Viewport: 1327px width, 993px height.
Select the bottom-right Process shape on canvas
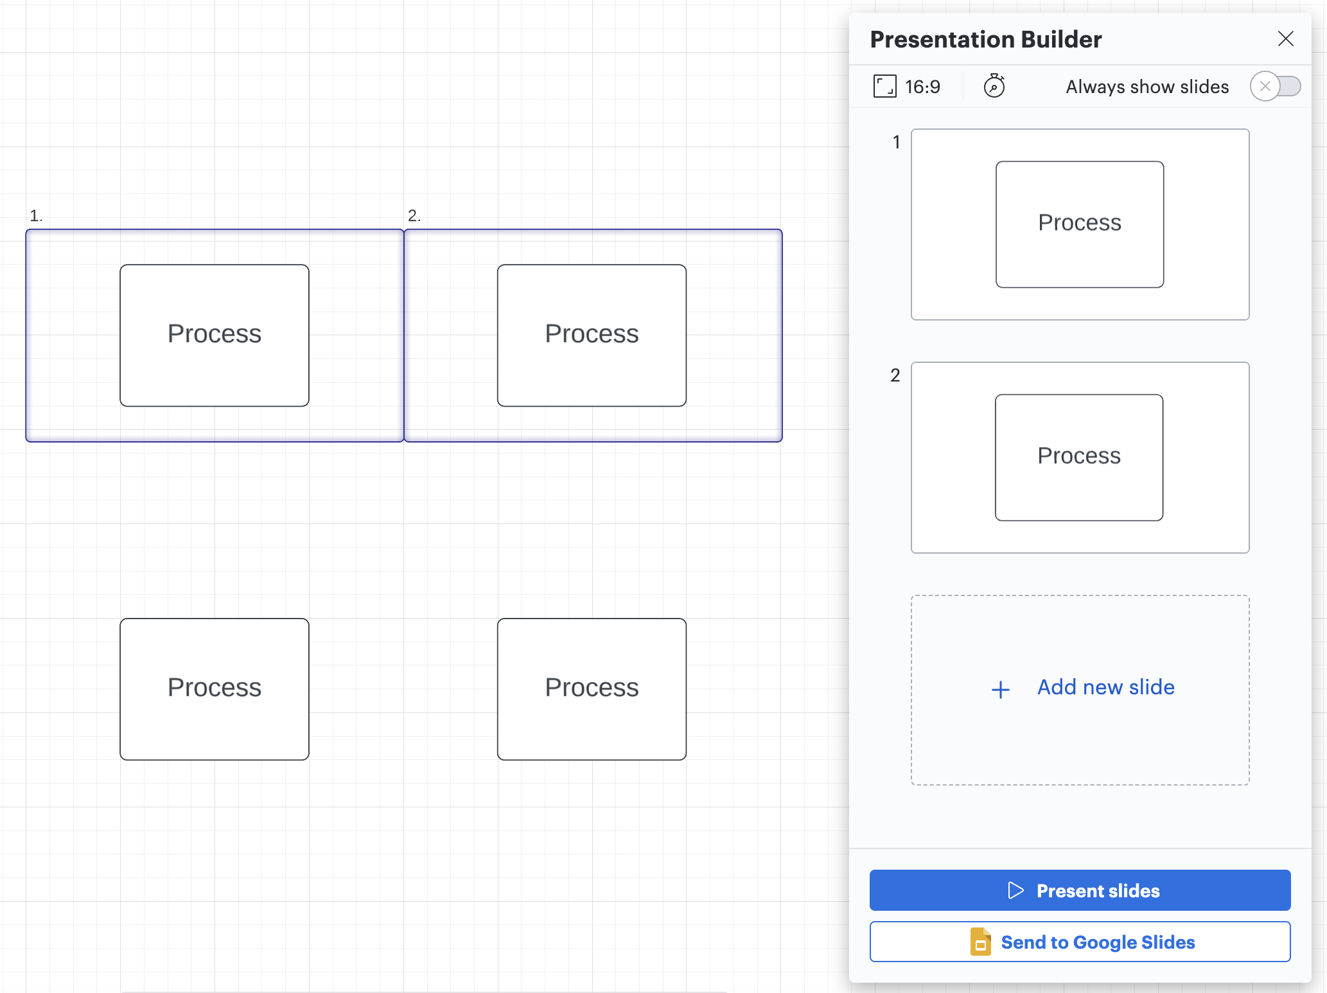592,689
